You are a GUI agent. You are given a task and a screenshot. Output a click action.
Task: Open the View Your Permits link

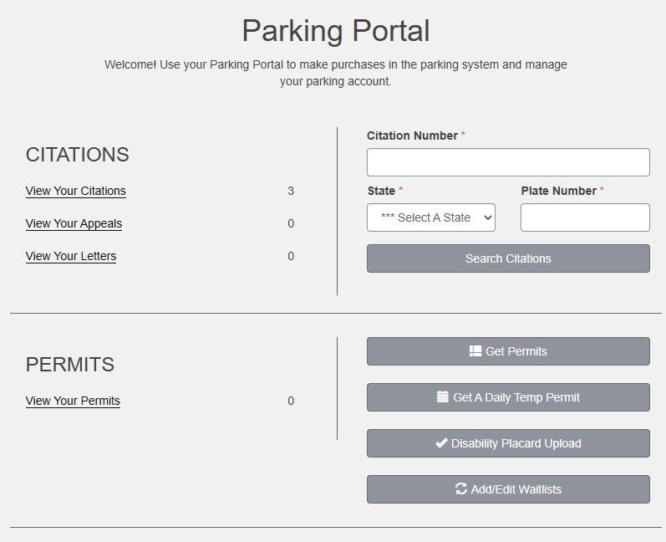coord(73,401)
